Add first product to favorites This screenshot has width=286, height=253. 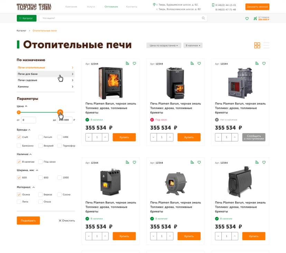click(134, 64)
